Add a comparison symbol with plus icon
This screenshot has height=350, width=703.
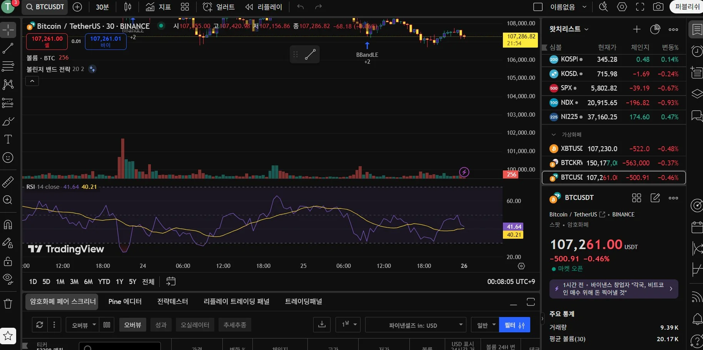pyautogui.click(x=77, y=7)
